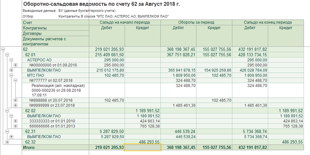Click the Счет column header
Screen dimensions: 310x155
56,23
